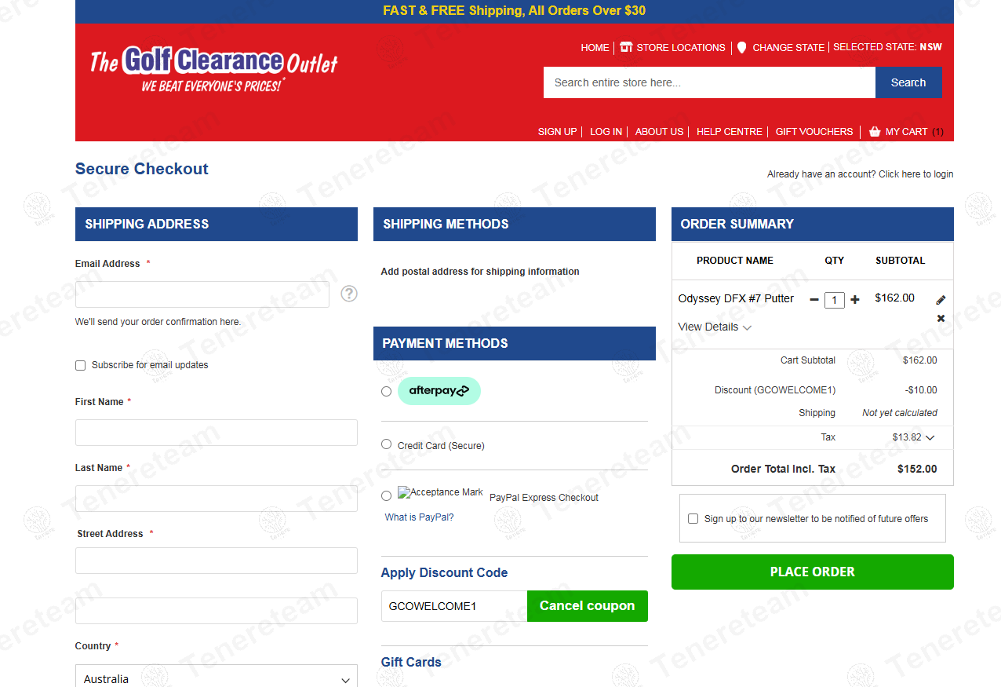Focus the Email Address input field
Screen dimensions: 1001x687
[x=202, y=294]
